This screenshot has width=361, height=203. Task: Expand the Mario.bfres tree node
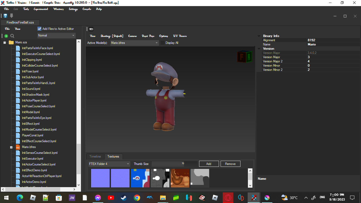tap(11, 147)
